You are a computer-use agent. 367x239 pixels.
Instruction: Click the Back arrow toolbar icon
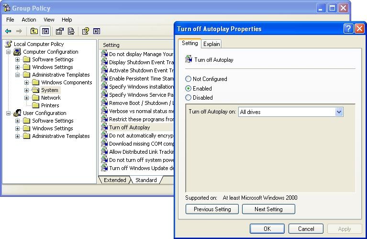(x=8, y=31)
